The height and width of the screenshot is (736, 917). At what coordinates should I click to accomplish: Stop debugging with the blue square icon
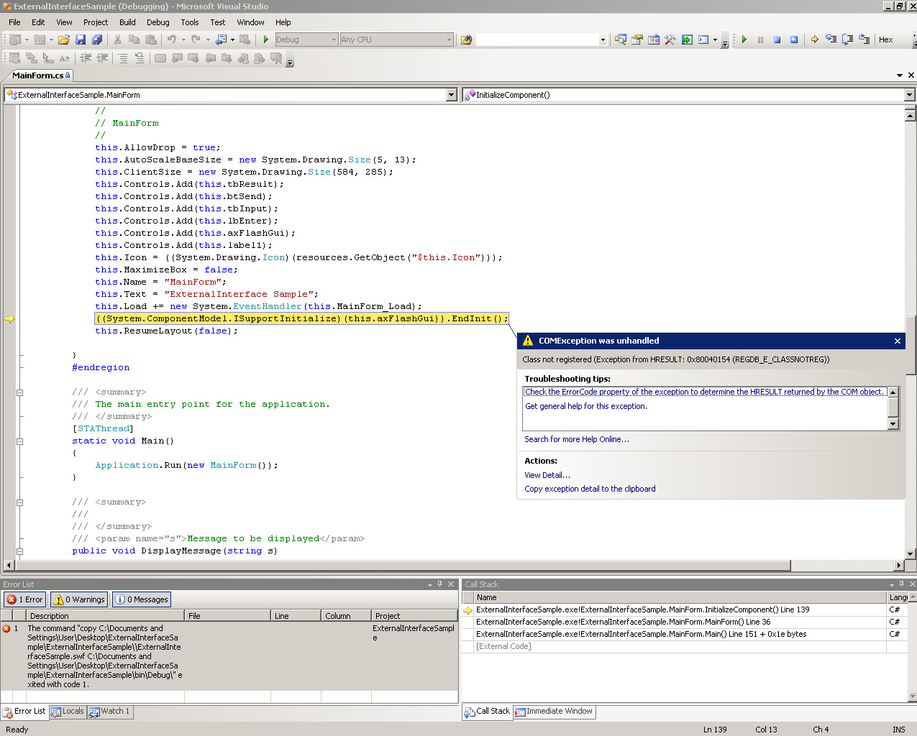click(x=777, y=40)
